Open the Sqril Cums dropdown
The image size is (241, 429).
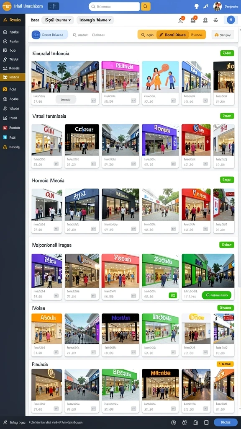[x=58, y=20]
